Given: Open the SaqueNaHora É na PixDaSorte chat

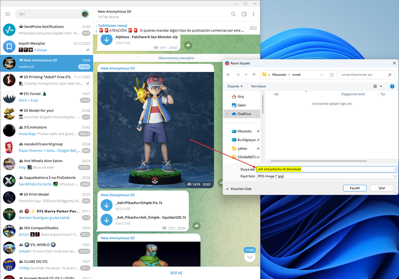Looking at the screenshot, I should [46, 181].
